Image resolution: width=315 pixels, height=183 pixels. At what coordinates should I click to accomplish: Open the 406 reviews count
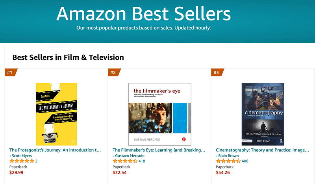pyautogui.click(x=245, y=161)
